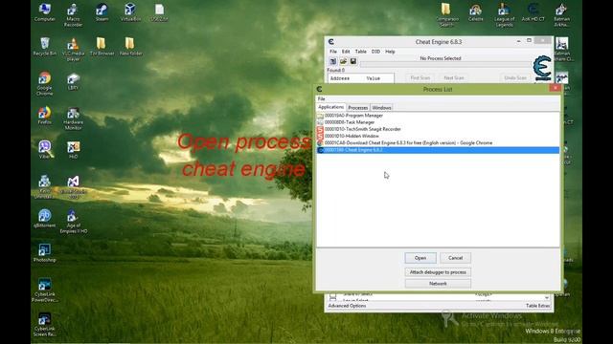The width and height of the screenshot is (613, 344).
Task: Launch the Firefox desktop shortcut
Action: 45,115
